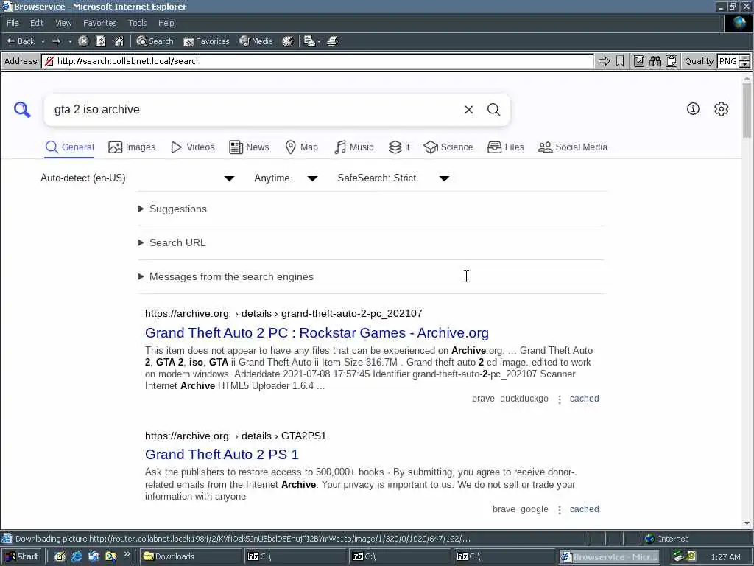Stop page loading with the Stop icon

point(83,41)
